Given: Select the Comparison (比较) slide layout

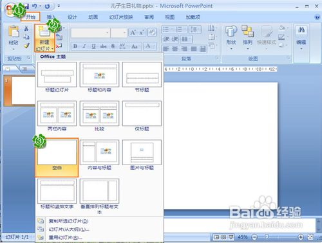Looking at the screenshot, I should tap(99, 116).
